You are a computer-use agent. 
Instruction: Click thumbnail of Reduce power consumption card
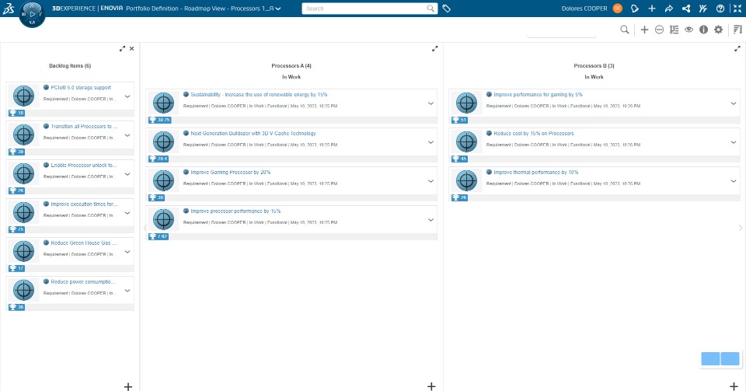point(23,290)
